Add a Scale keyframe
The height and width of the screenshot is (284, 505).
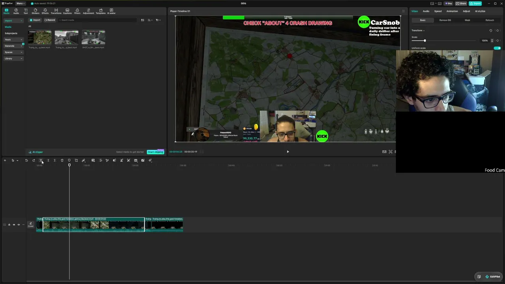[x=498, y=41]
